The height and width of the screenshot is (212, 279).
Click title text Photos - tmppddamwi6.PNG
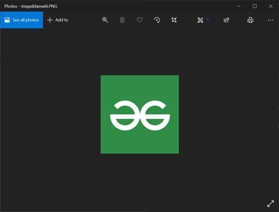click(31, 6)
